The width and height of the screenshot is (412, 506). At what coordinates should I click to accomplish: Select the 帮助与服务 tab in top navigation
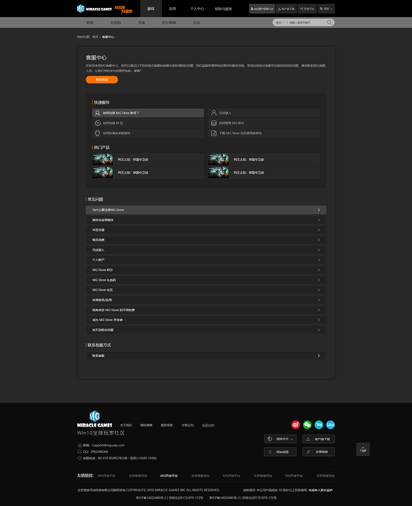pyautogui.click(x=223, y=9)
